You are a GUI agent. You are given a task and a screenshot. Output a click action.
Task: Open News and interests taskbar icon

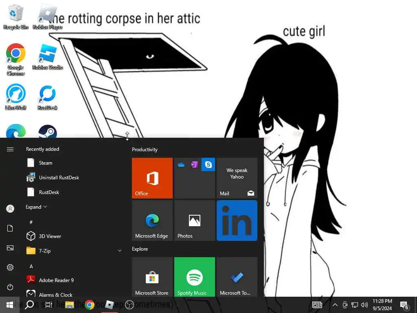pyautogui.click(x=317, y=305)
